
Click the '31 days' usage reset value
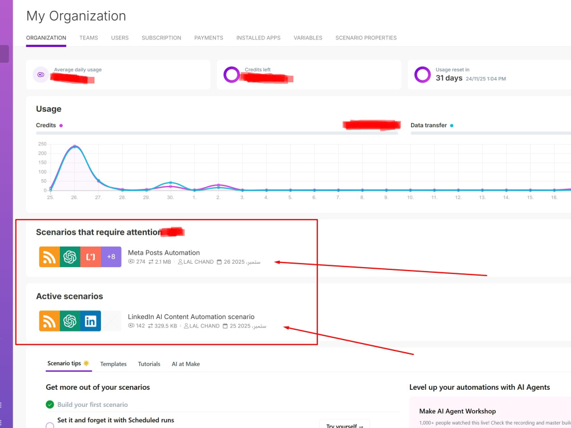(449, 78)
